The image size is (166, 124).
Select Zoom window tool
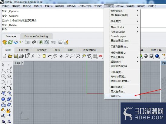coord(72,56)
